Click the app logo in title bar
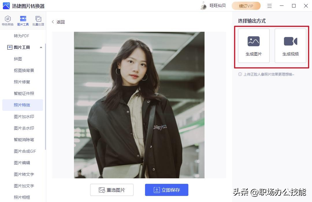This screenshot has height=202, width=312. 6,6
